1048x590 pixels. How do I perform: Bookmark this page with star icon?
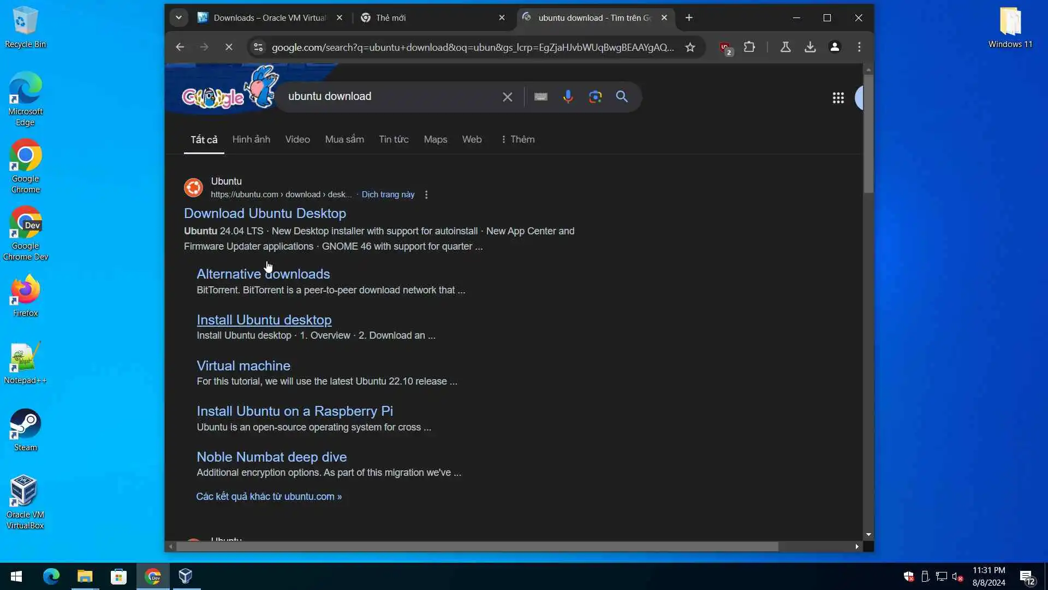pos(690,48)
